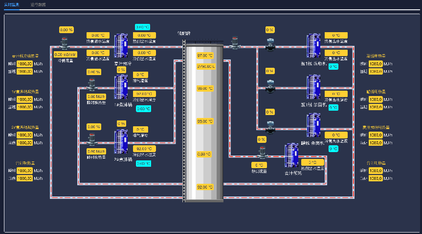Click the 0.00 % value above 冷侧流量 pump

(x=66, y=30)
